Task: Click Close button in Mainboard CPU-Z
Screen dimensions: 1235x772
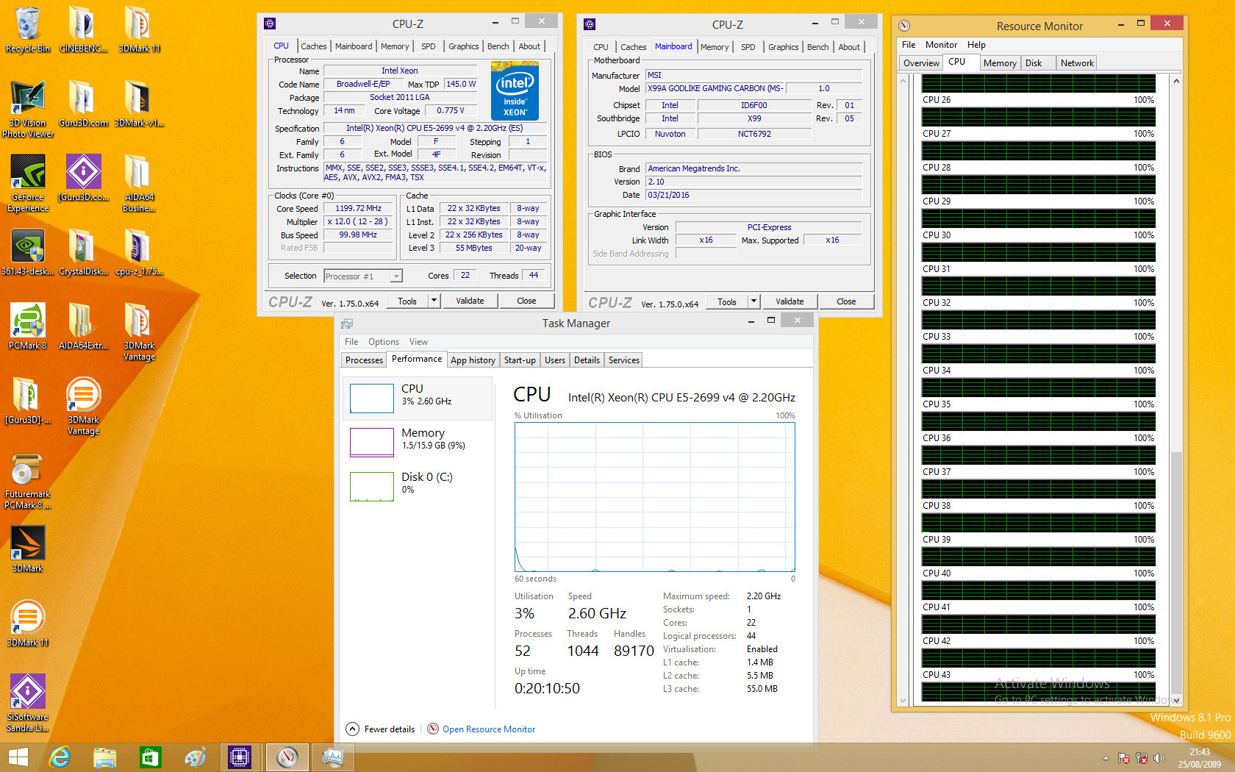Action: [846, 301]
